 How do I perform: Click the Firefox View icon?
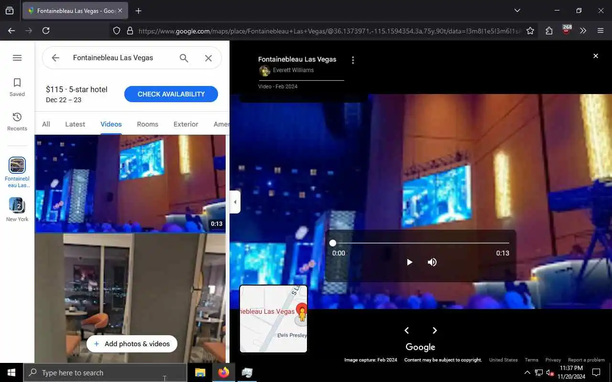[10, 11]
